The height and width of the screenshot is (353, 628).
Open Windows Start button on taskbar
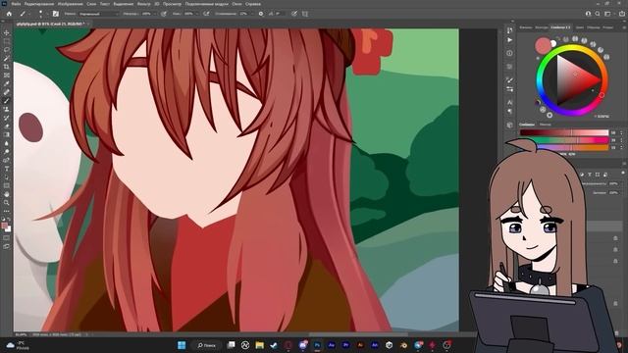[x=182, y=345]
